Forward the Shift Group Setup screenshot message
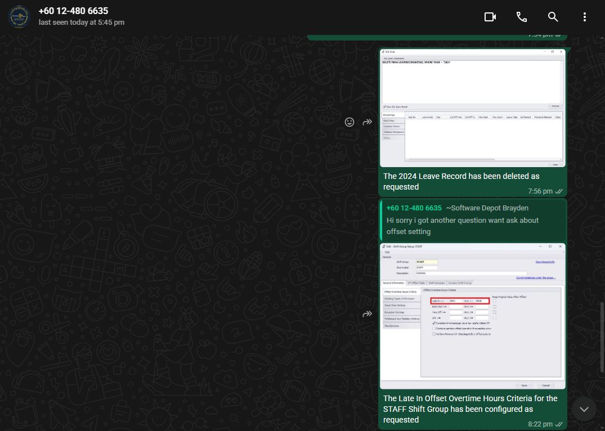Viewport: 605px width, 431px height. 368,314
